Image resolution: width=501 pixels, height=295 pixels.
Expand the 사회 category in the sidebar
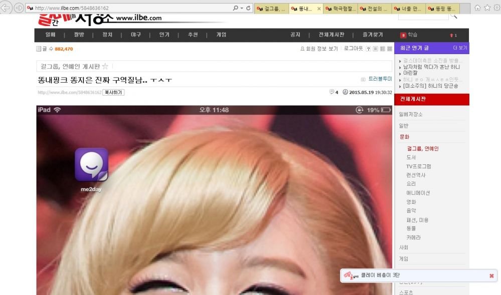click(x=404, y=247)
